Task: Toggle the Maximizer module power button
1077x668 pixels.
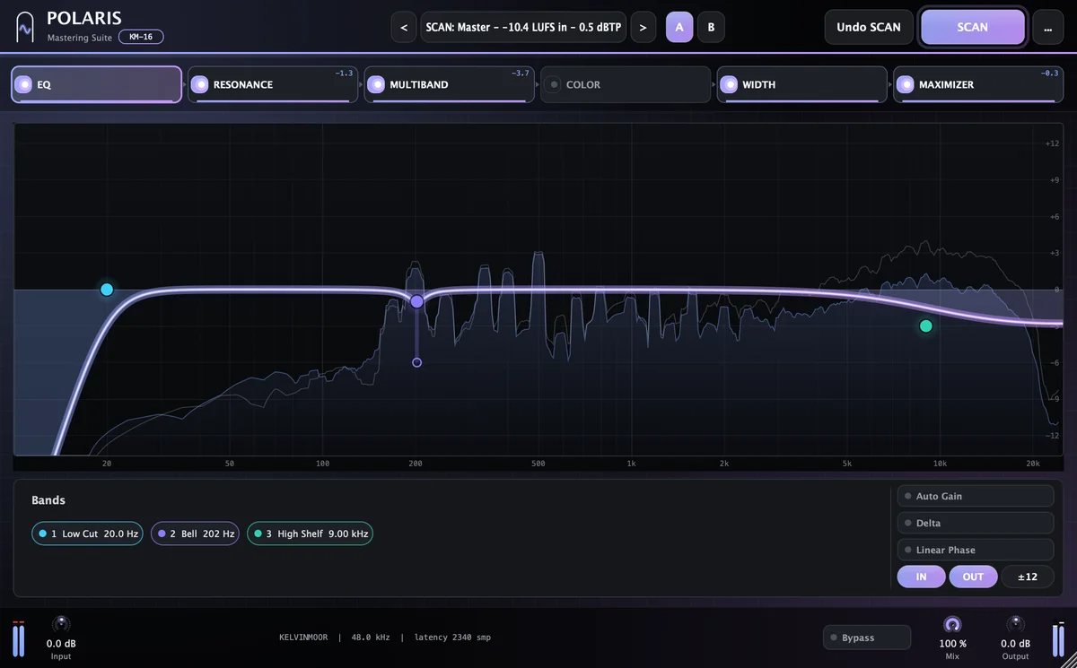Action: [x=905, y=84]
